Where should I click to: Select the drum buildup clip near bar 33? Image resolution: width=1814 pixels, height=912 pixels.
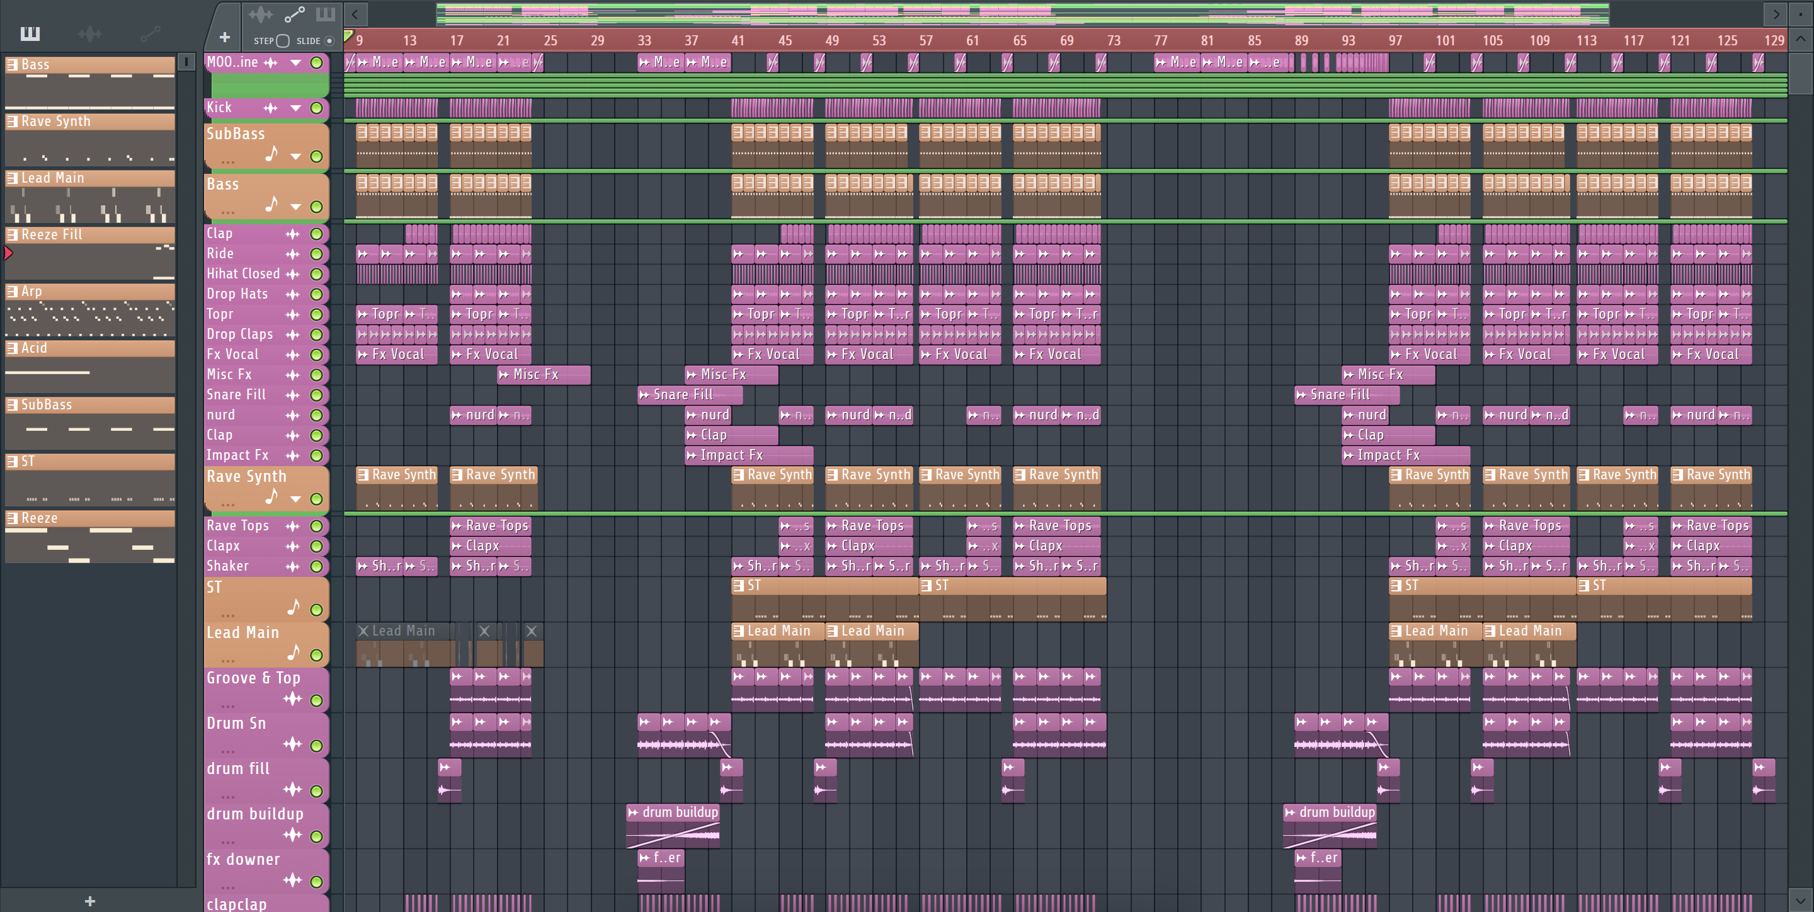(x=673, y=826)
